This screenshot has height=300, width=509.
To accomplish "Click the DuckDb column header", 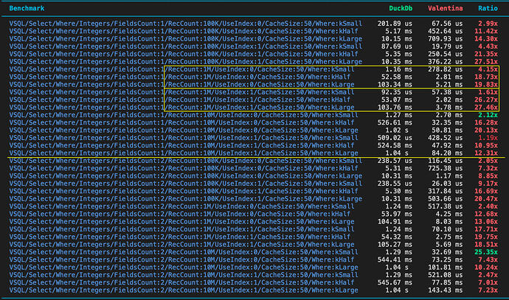I will coord(401,8).
